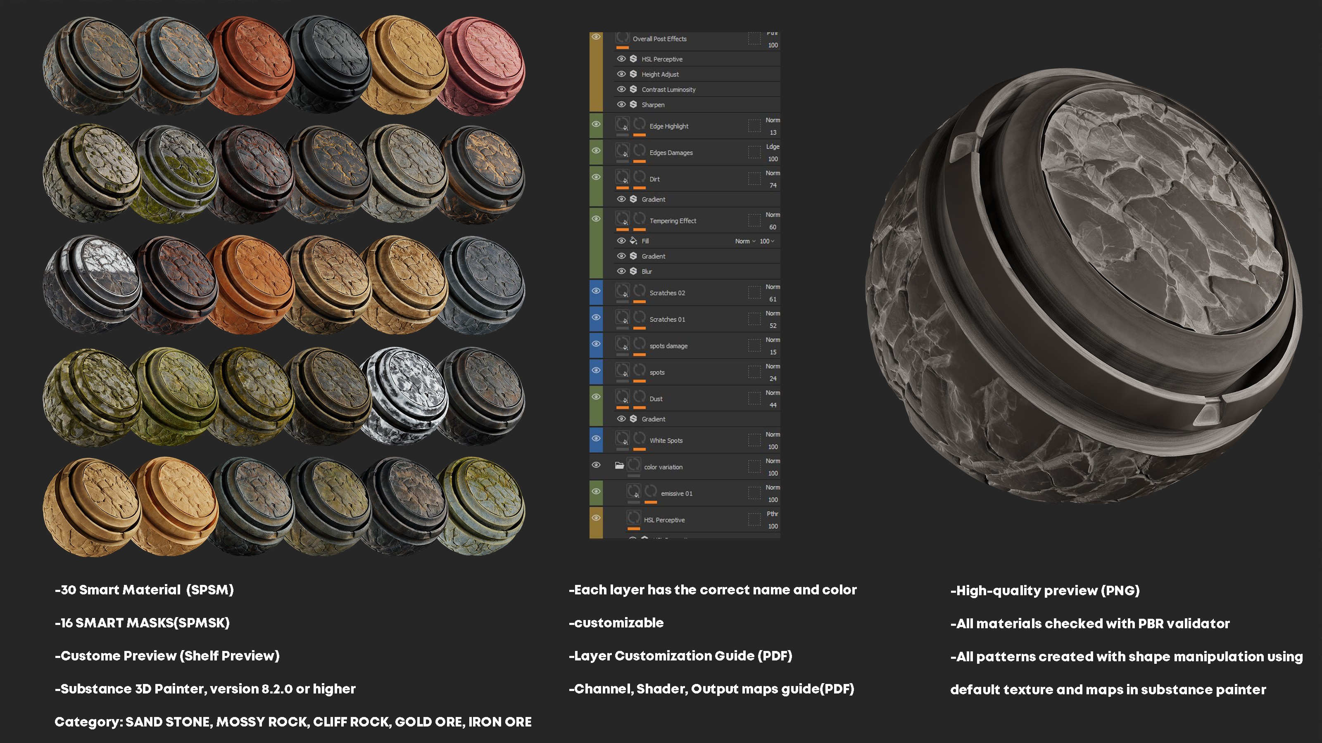1322x743 pixels.
Task: Open the opacity dropdown next to Fill effect
Action: coord(768,241)
